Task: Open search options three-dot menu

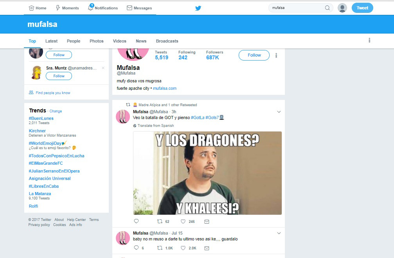Action: [x=369, y=40]
